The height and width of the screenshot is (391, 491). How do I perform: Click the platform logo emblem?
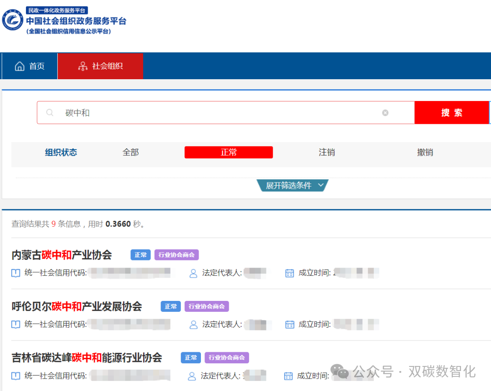12,20
